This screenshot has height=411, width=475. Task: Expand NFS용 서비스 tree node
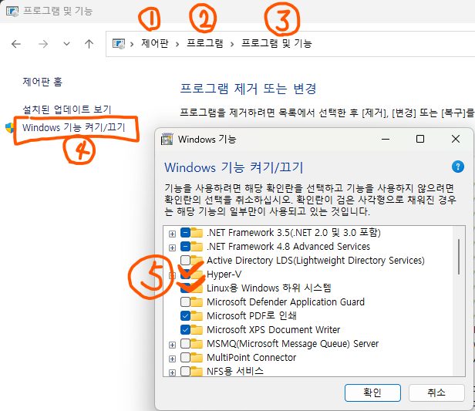172,372
